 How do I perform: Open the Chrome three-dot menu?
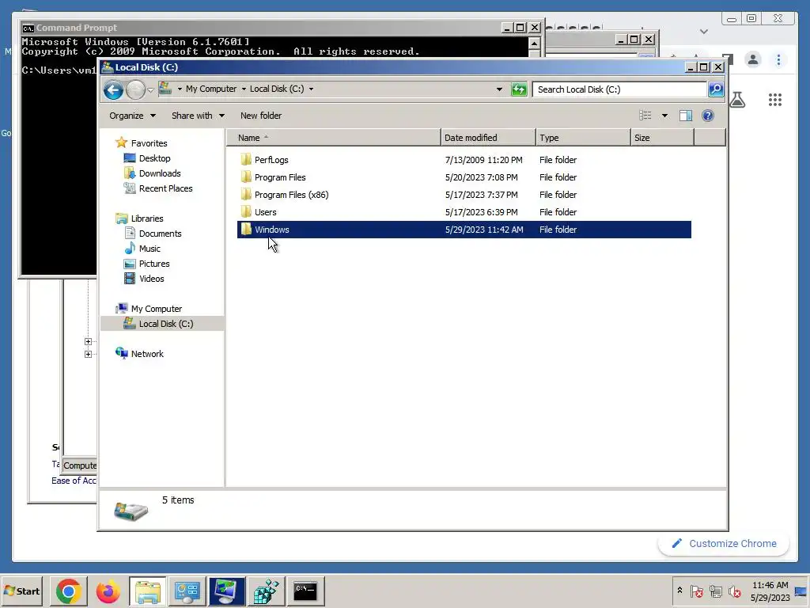click(778, 60)
